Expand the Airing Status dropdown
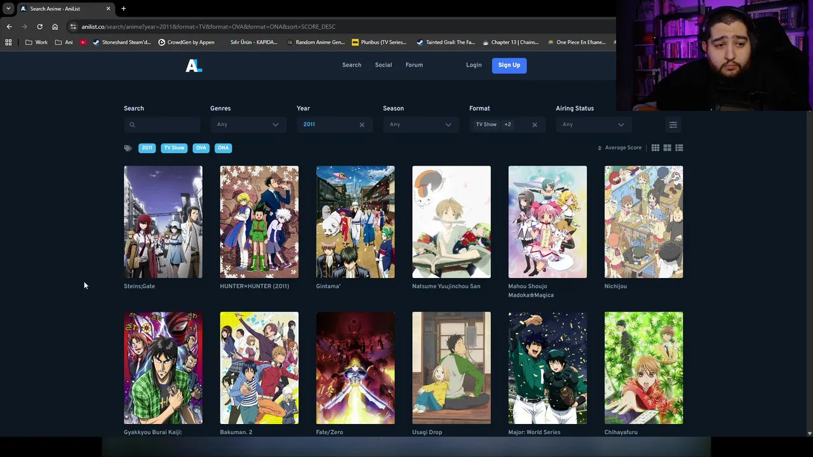Viewport: 813px width, 457px height. 593,124
